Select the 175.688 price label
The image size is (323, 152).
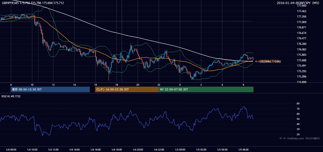301,60
